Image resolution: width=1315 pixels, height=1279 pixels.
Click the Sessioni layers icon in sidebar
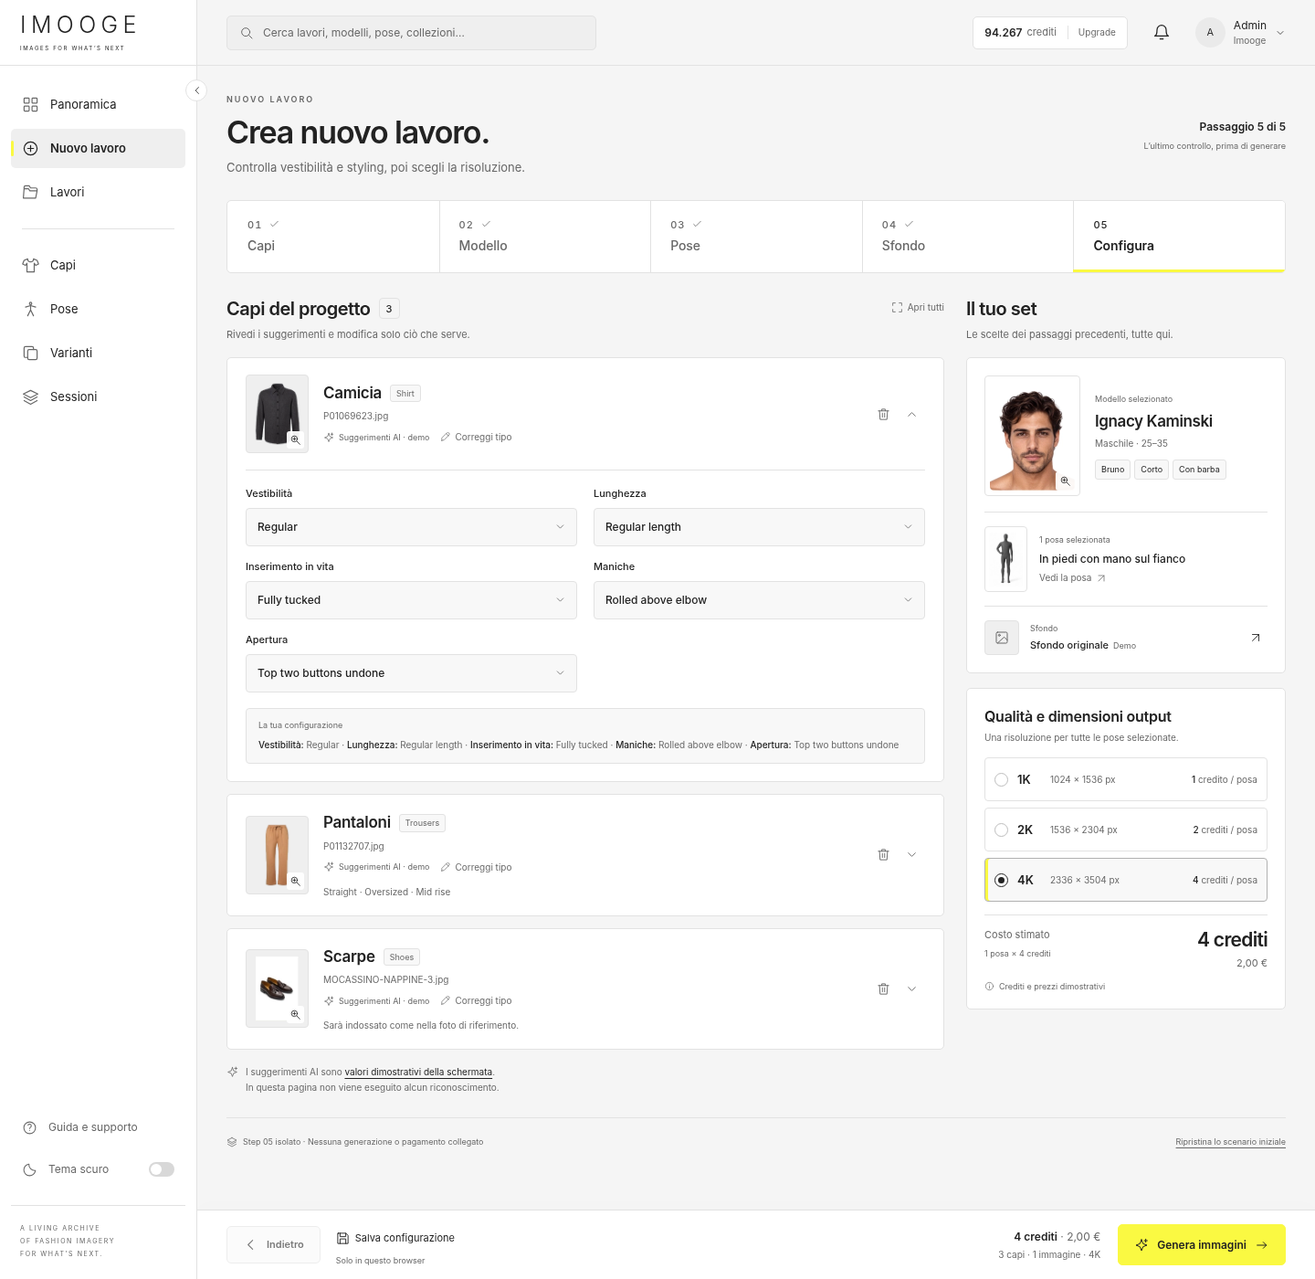point(30,396)
